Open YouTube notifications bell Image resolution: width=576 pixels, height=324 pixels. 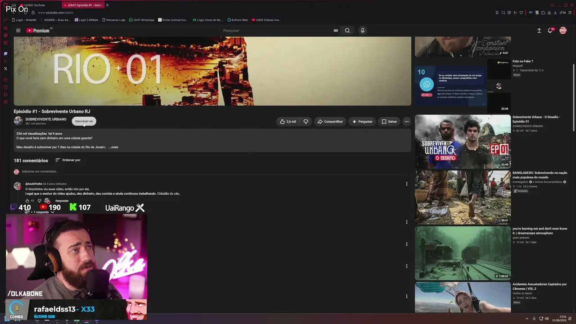point(550,31)
